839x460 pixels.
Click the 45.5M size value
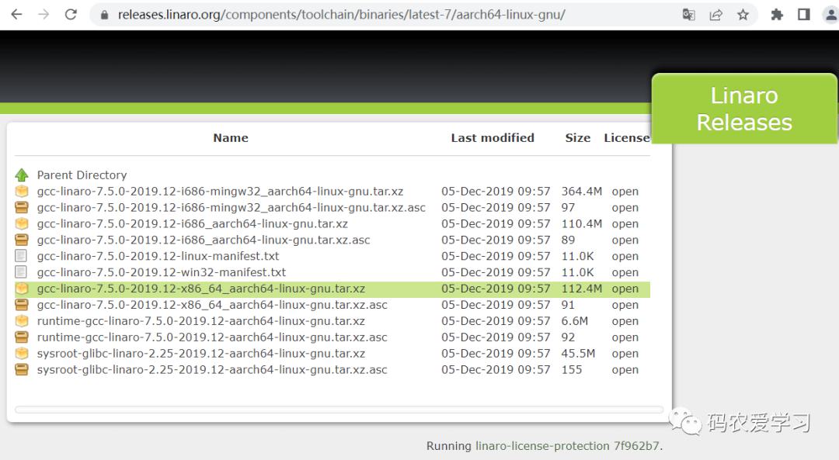pos(579,354)
